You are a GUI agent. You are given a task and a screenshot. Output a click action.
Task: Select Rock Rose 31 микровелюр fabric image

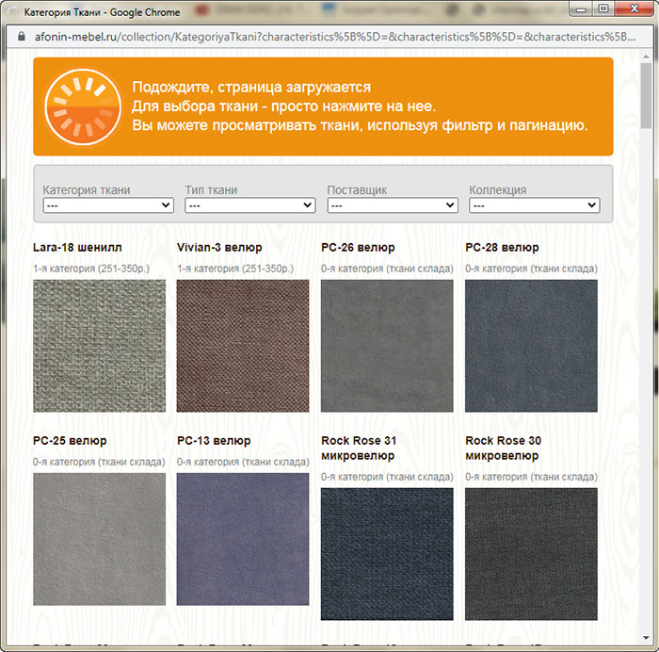pyautogui.click(x=387, y=554)
